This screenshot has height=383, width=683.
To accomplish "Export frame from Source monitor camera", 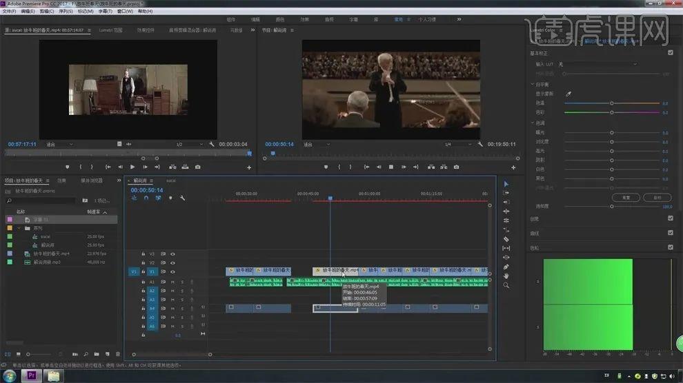I will point(198,167).
